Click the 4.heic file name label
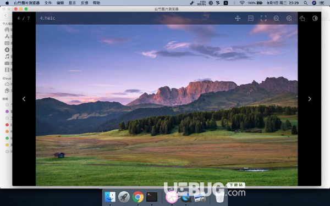330x206 pixels. (47, 18)
